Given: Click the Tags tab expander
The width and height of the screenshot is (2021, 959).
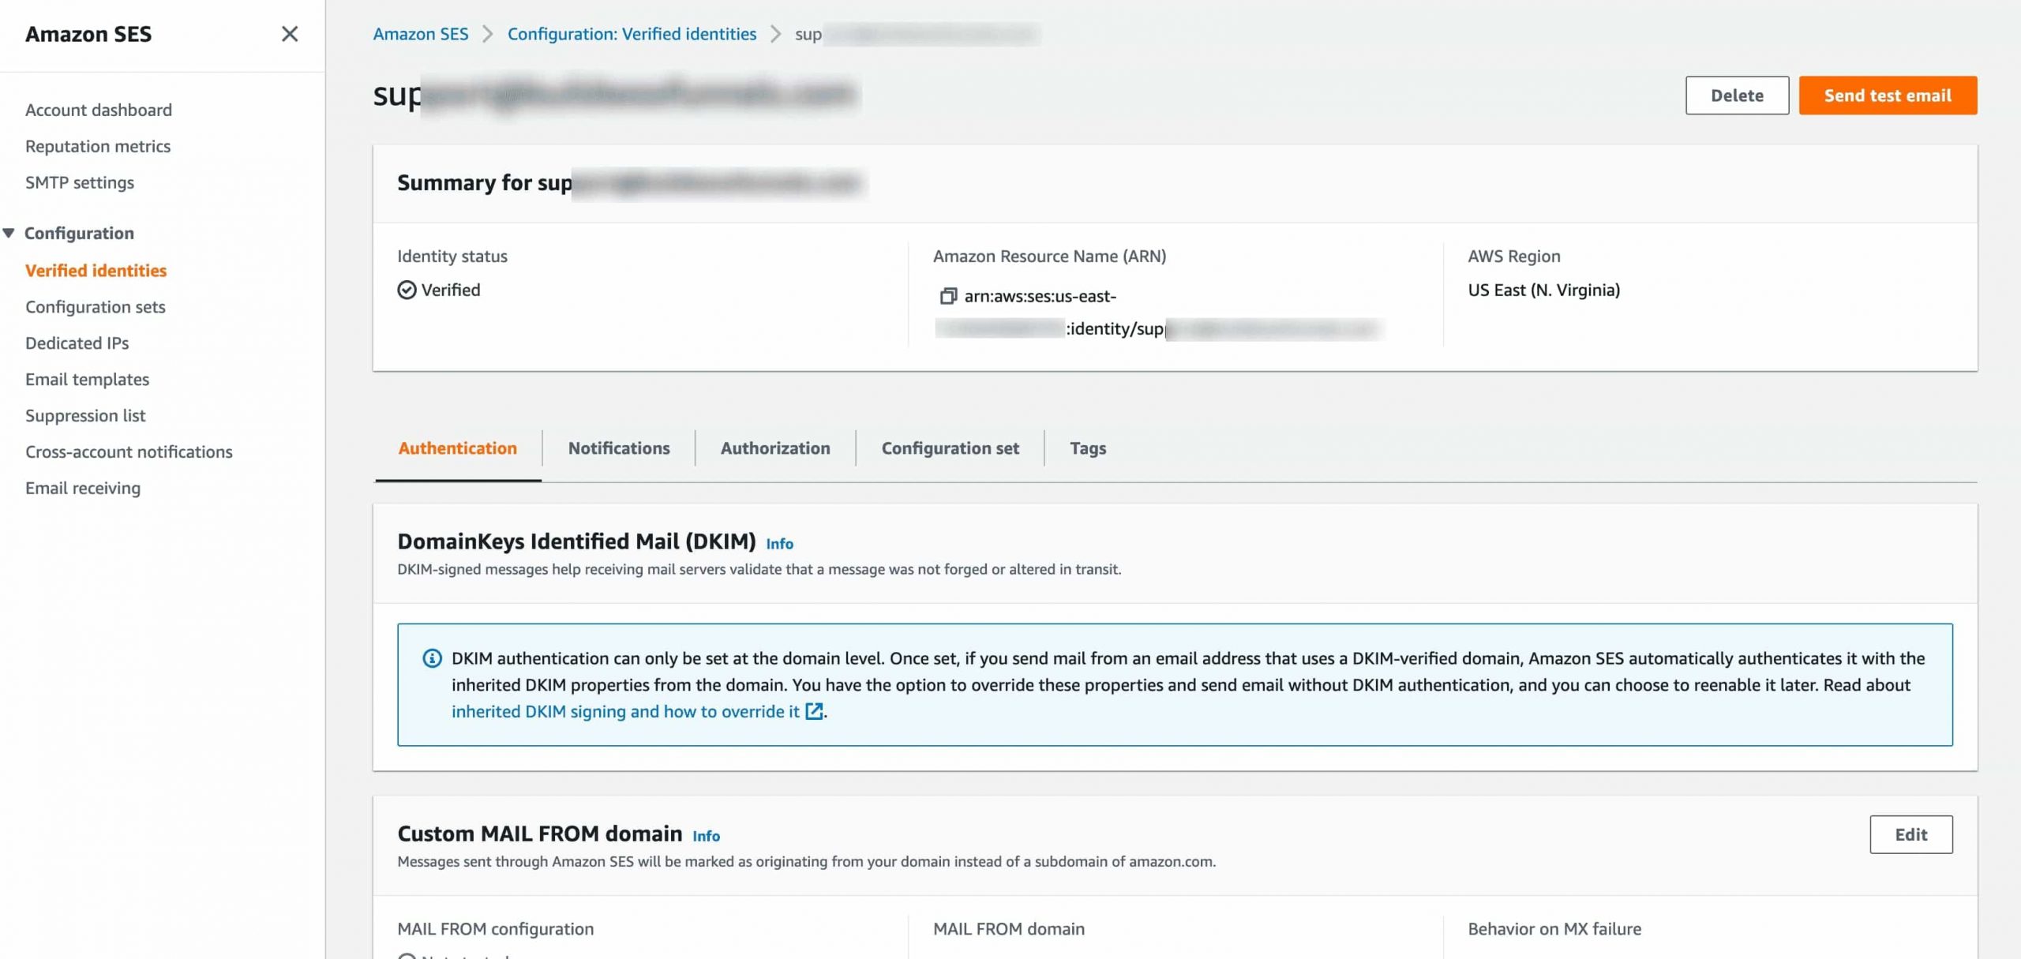Looking at the screenshot, I should [x=1086, y=448].
